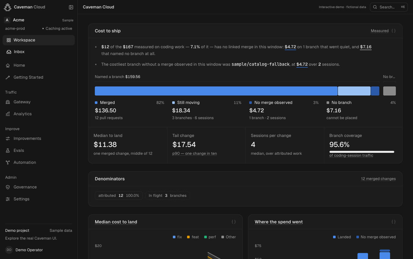Open the Acme organization switcher
This screenshot has width=413, height=259.
coord(39,20)
